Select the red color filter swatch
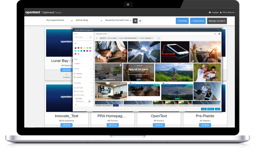 78,48
